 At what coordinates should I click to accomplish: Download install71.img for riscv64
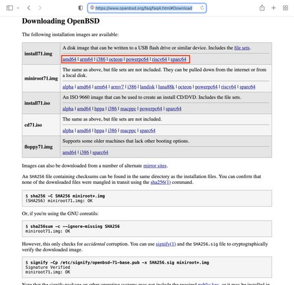[x=159, y=59]
